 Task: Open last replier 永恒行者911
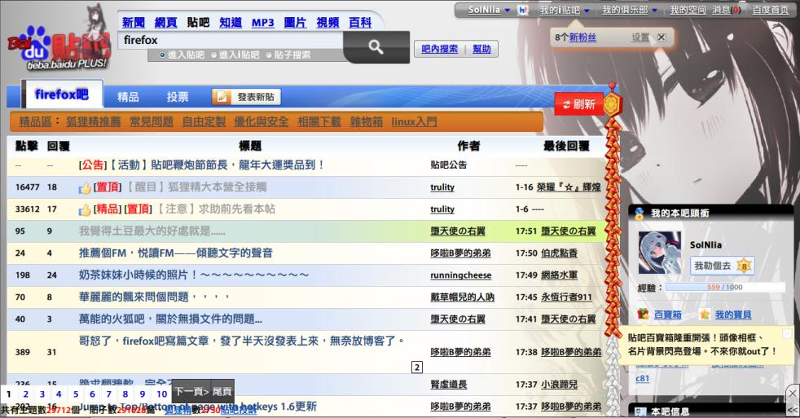[x=566, y=297]
